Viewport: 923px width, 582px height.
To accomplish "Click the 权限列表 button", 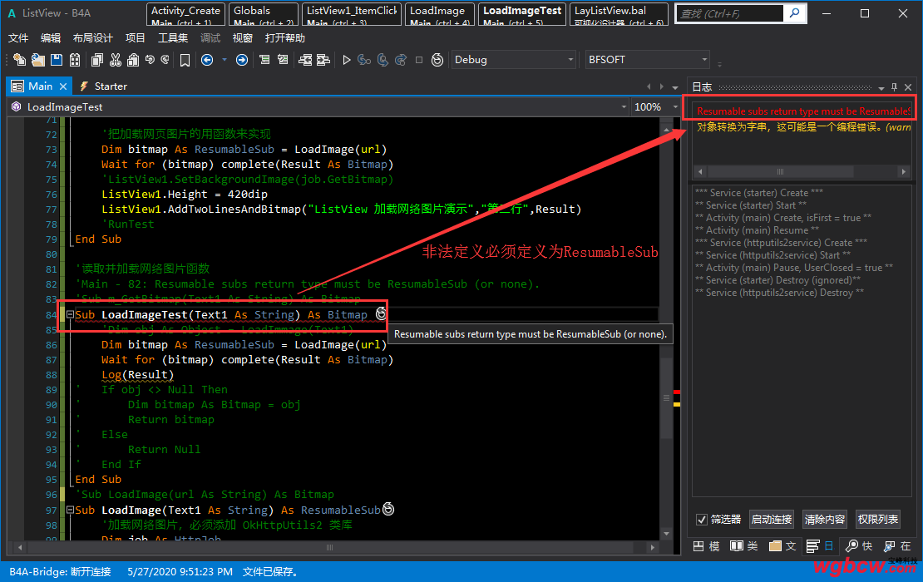I will (x=877, y=519).
